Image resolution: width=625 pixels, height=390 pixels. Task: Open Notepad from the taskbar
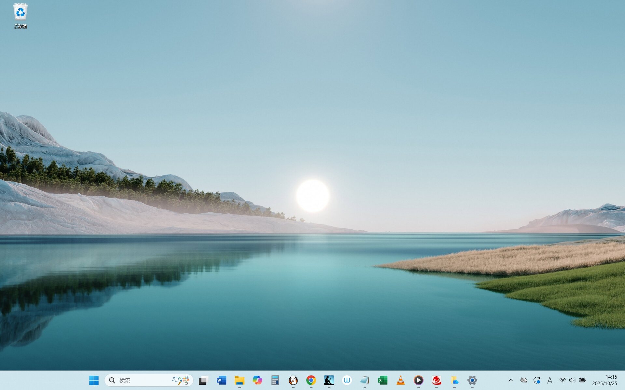(x=365, y=380)
